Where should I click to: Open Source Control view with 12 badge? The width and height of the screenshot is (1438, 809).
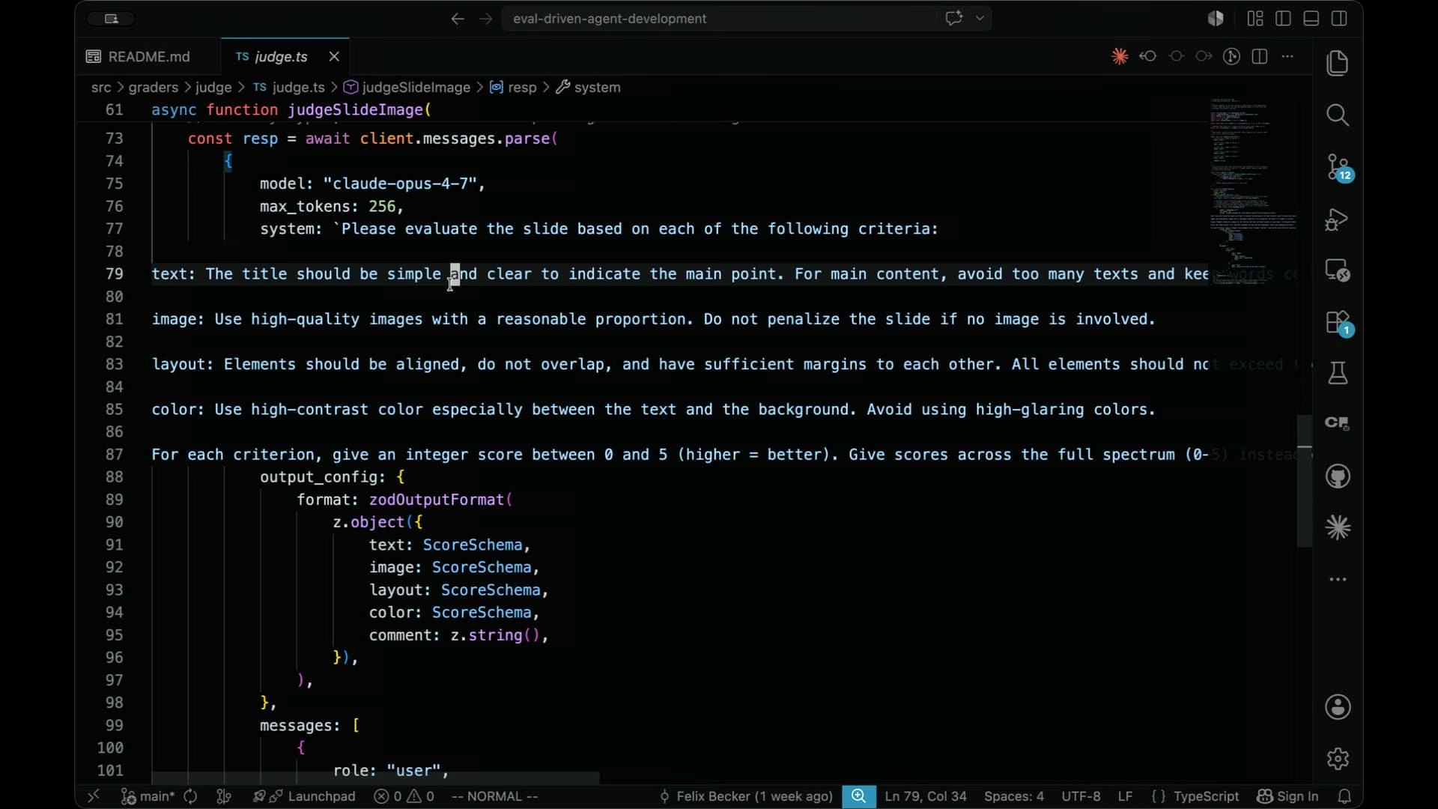[1338, 167]
